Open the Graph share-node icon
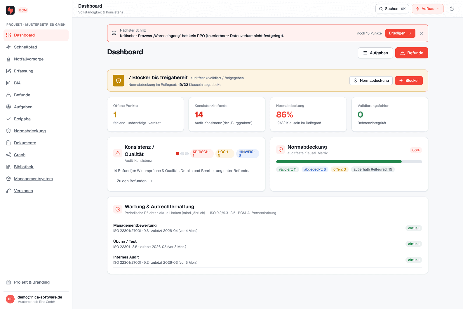 (x=8, y=155)
